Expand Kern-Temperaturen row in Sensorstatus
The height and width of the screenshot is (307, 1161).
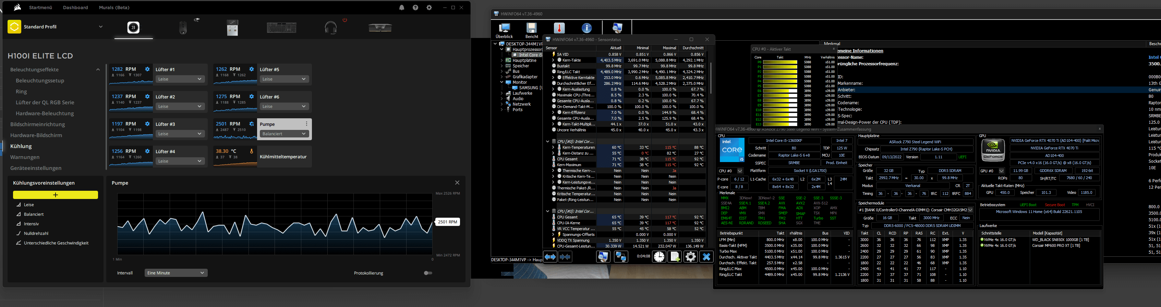click(553, 147)
